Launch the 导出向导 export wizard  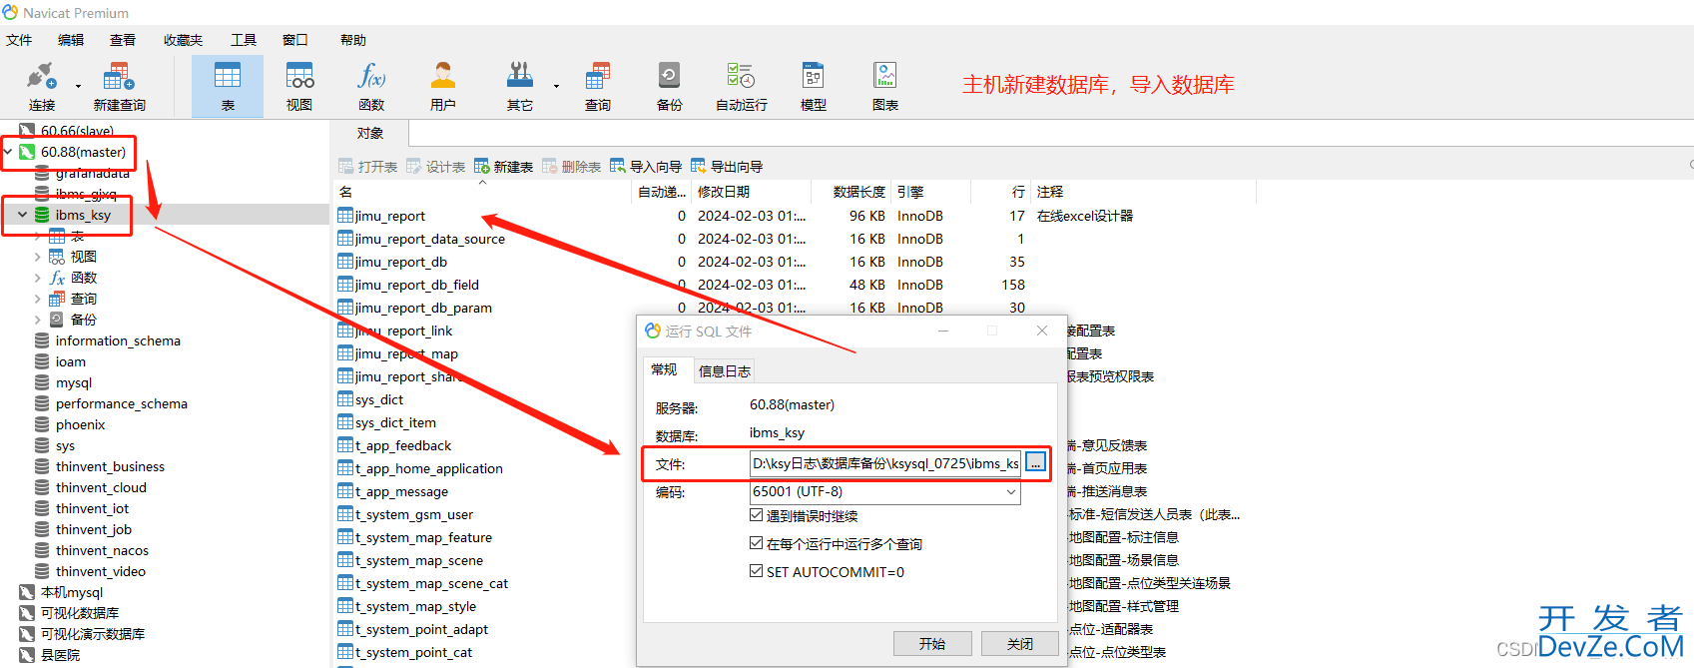tap(727, 167)
